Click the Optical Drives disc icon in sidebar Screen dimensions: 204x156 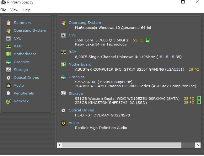[8, 78]
